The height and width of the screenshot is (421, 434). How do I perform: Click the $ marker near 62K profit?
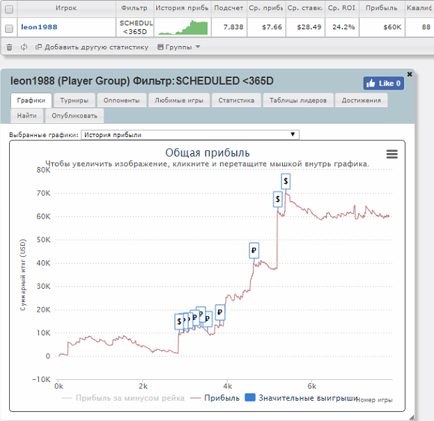click(278, 199)
